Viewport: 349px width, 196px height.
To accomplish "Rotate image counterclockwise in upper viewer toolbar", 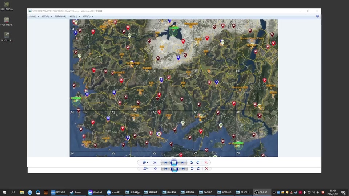I will click(192, 163).
